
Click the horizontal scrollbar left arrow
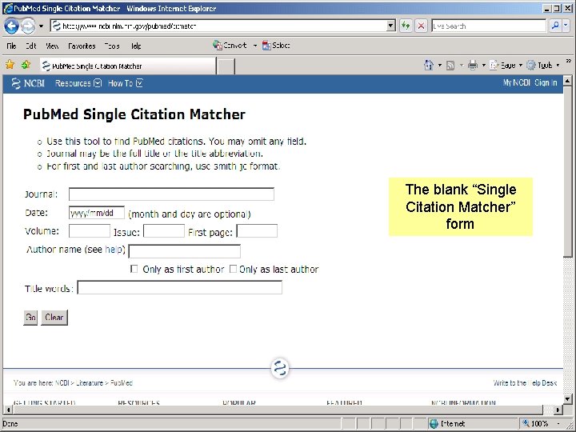[x=8, y=410]
